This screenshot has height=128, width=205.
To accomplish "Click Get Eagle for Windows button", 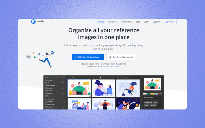I will (86, 57).
